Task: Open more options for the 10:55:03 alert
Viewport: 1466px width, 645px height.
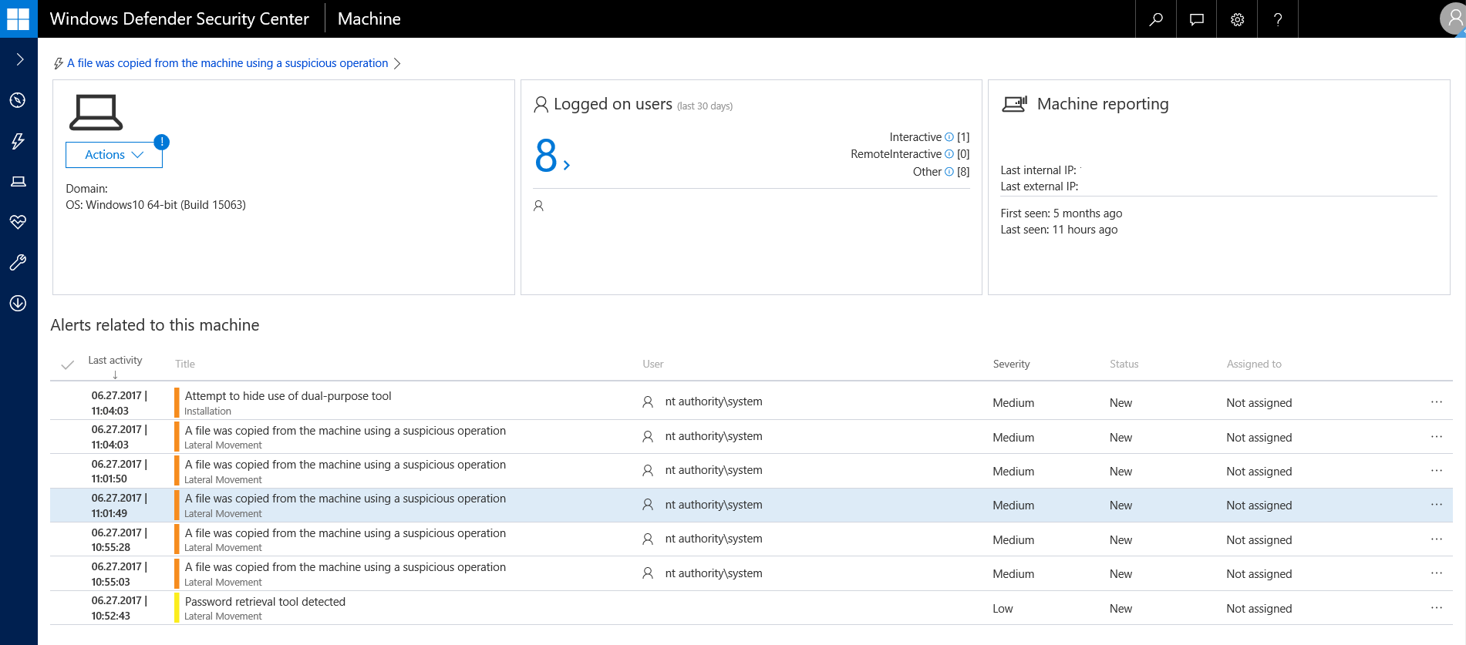Action: [x=1436, y=573]
